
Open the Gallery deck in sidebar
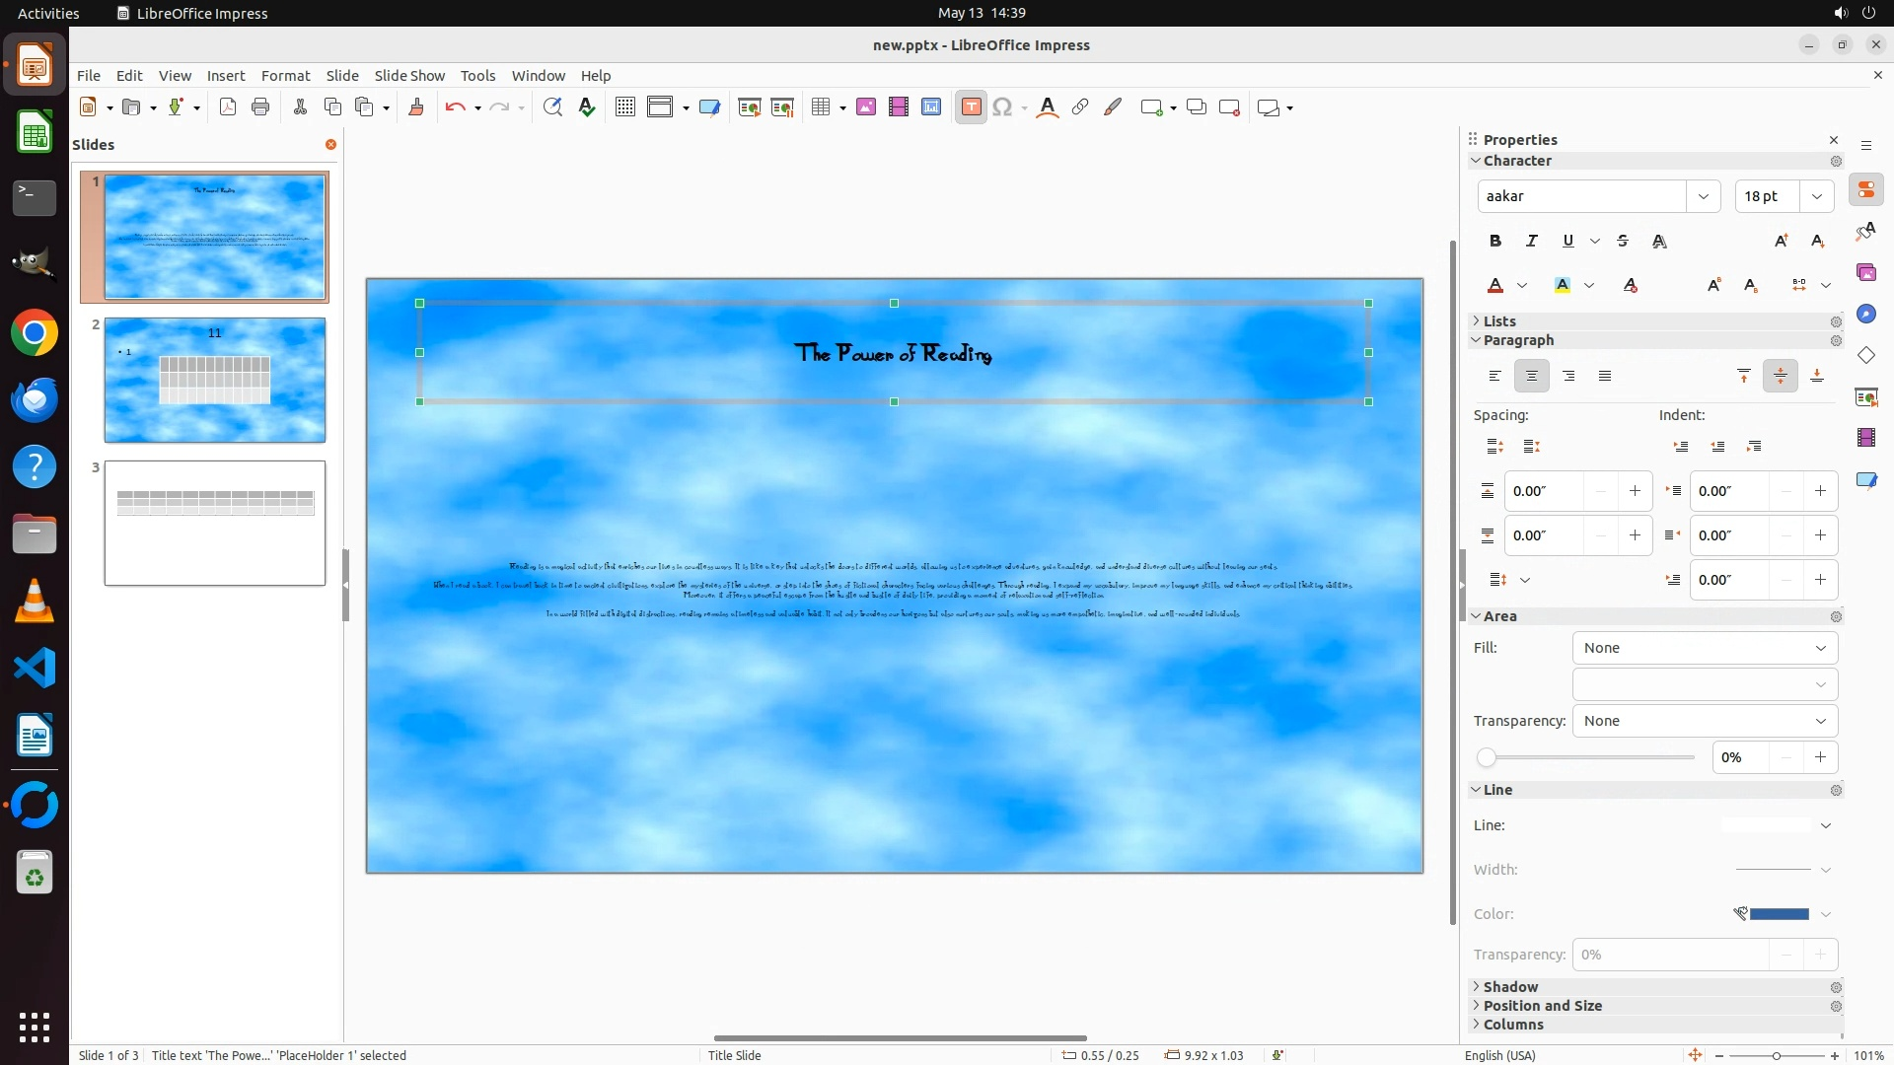1865,272
